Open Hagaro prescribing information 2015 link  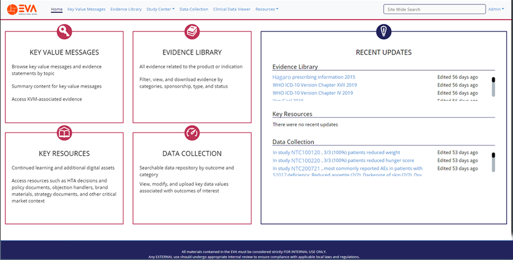(x=314, y=77)
